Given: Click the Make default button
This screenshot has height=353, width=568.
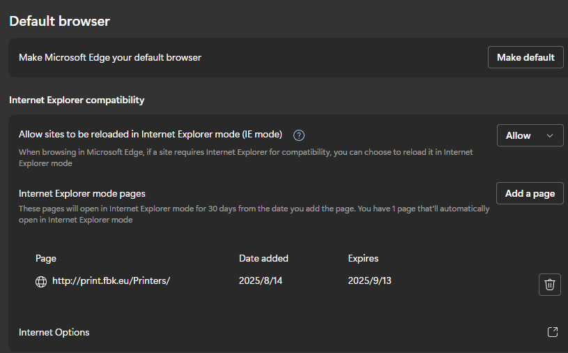Looking at the screenshot, I should [525, 57].
